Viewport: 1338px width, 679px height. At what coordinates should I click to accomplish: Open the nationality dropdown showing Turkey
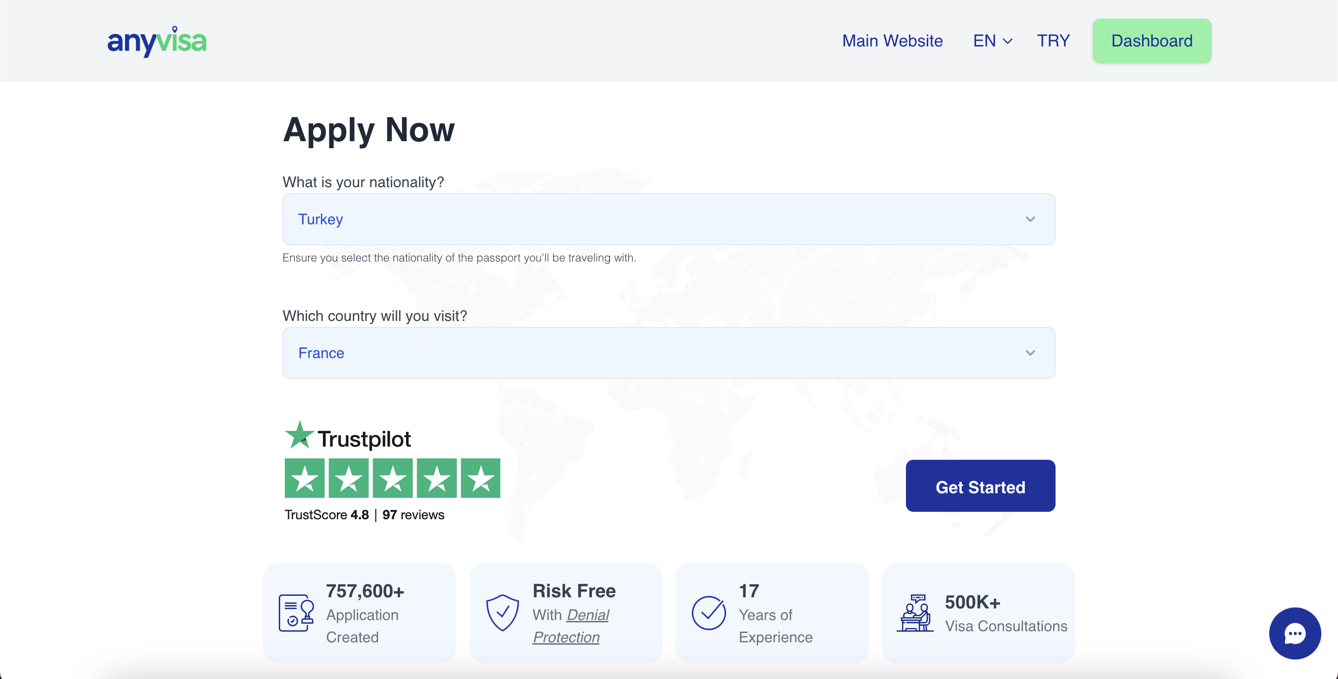click(669, 219)
